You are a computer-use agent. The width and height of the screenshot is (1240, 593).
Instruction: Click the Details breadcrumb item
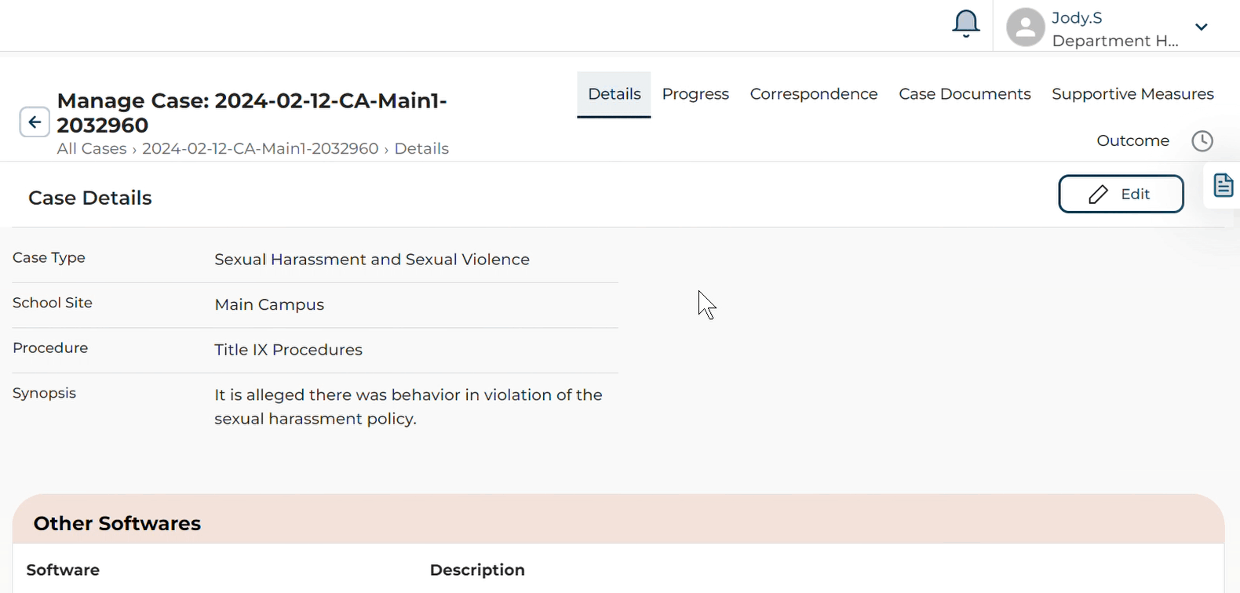(x=421, y=149)
